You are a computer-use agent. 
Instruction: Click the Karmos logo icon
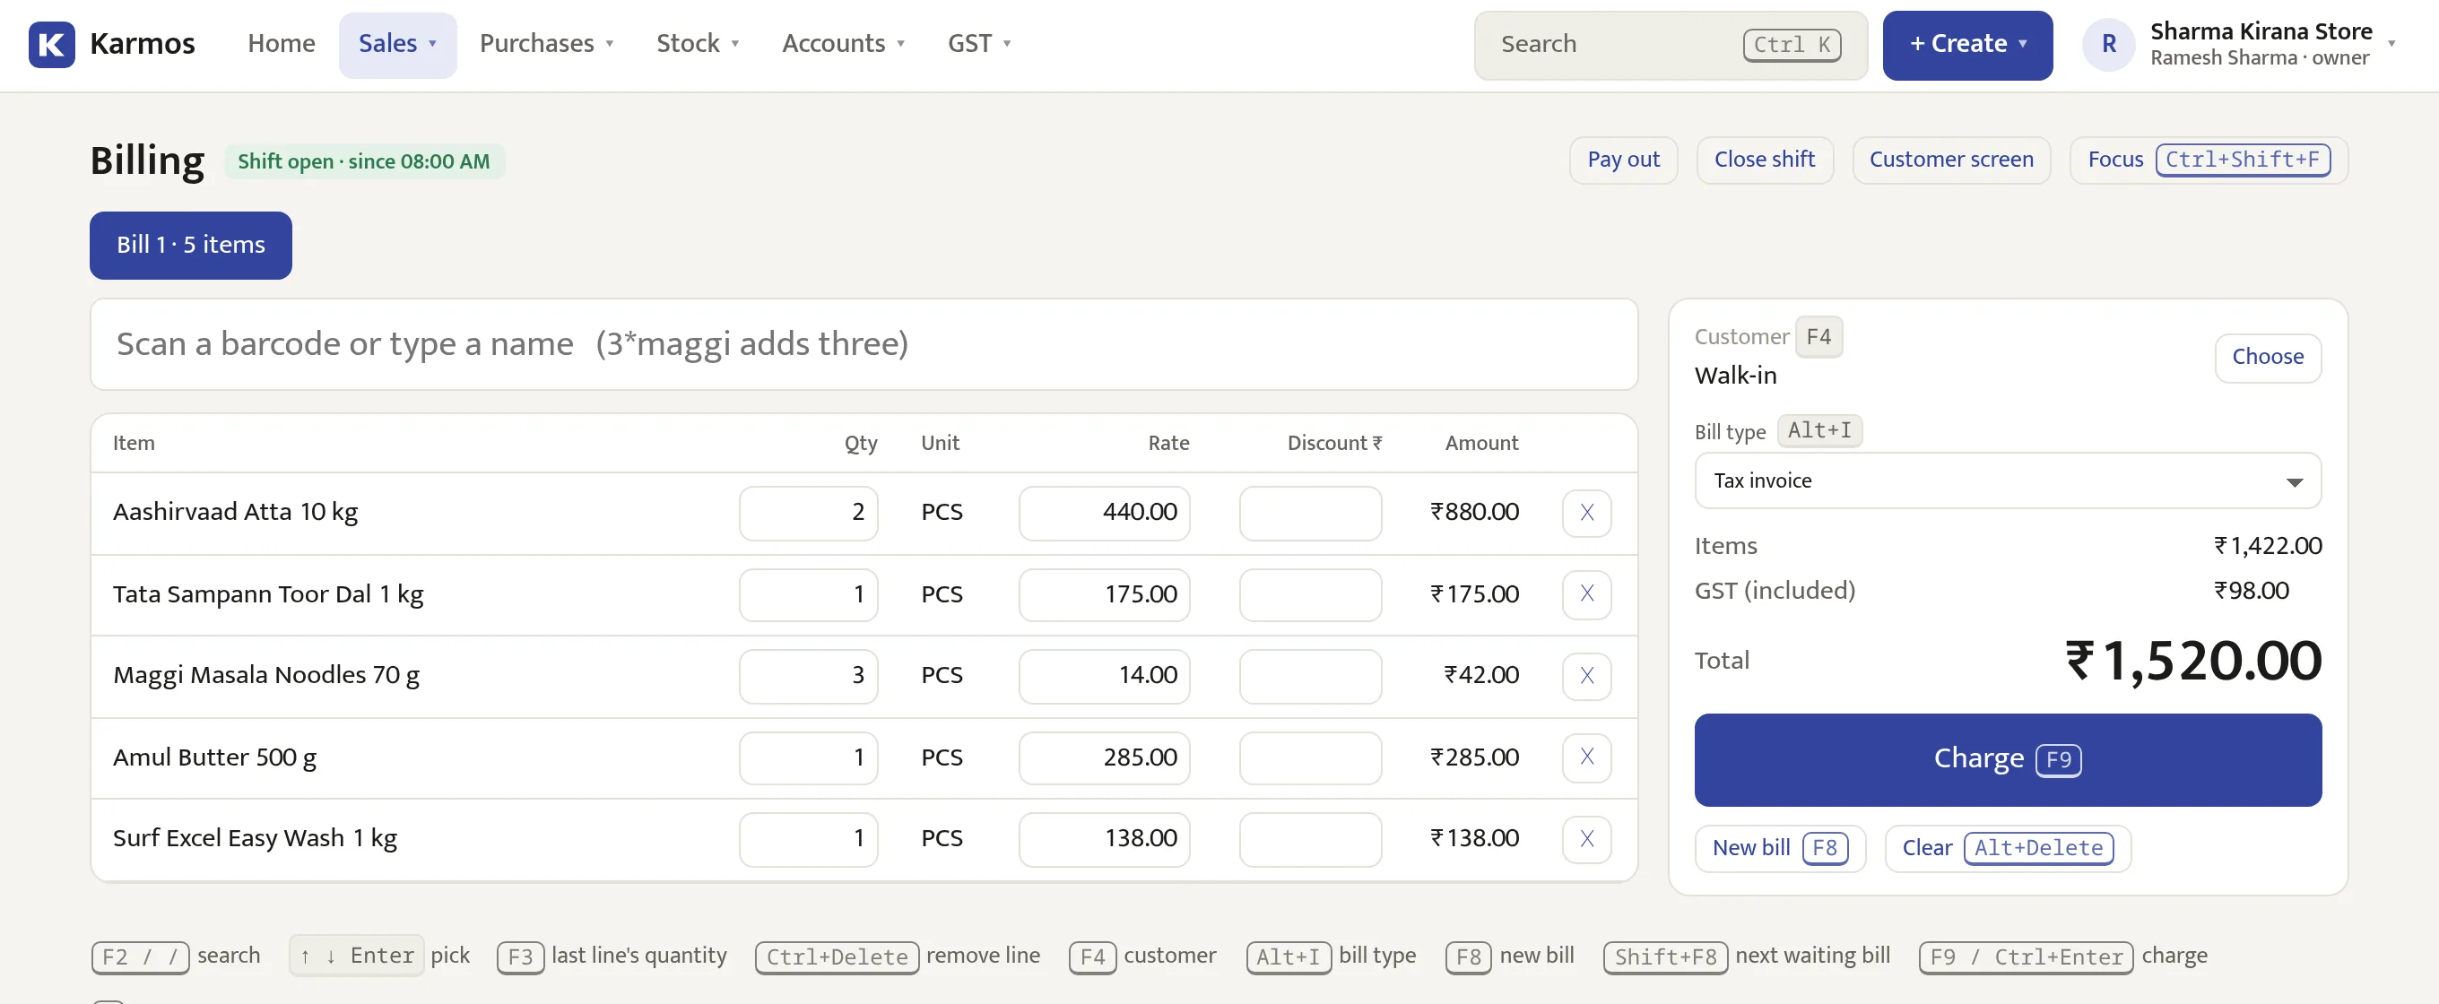click(51, 45)
